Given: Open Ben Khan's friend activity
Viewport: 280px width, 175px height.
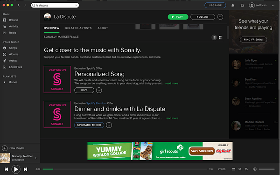Looking at the screenshot, I should pyautogui.click(x=253, y=83).
